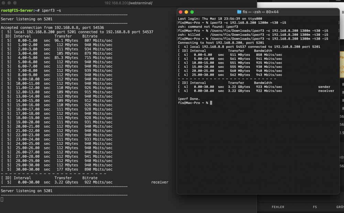This screenshot has width=344, height=213.
Task: Click the 20.00-25.00 sec row with 560 MBytes
Action: 230,71
